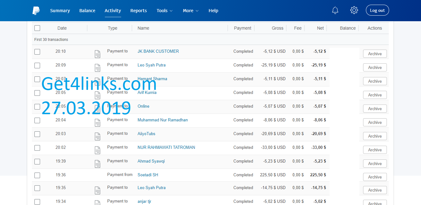This screenshot has height=205, width=421.
Task: Open AiiyoTubs name link
Action: [x=146, y=134]
